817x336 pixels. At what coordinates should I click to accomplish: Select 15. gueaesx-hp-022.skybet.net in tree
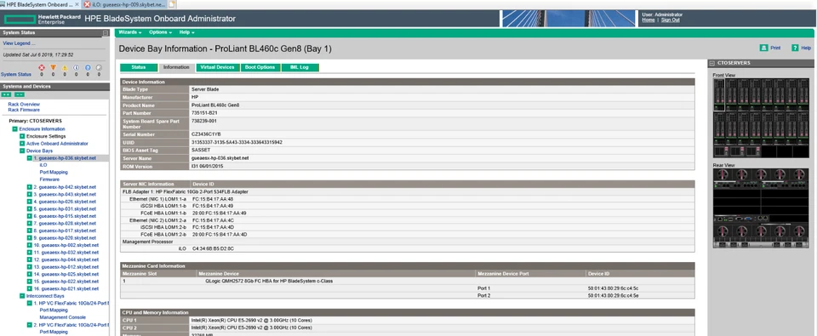click(x=66, y=282)
